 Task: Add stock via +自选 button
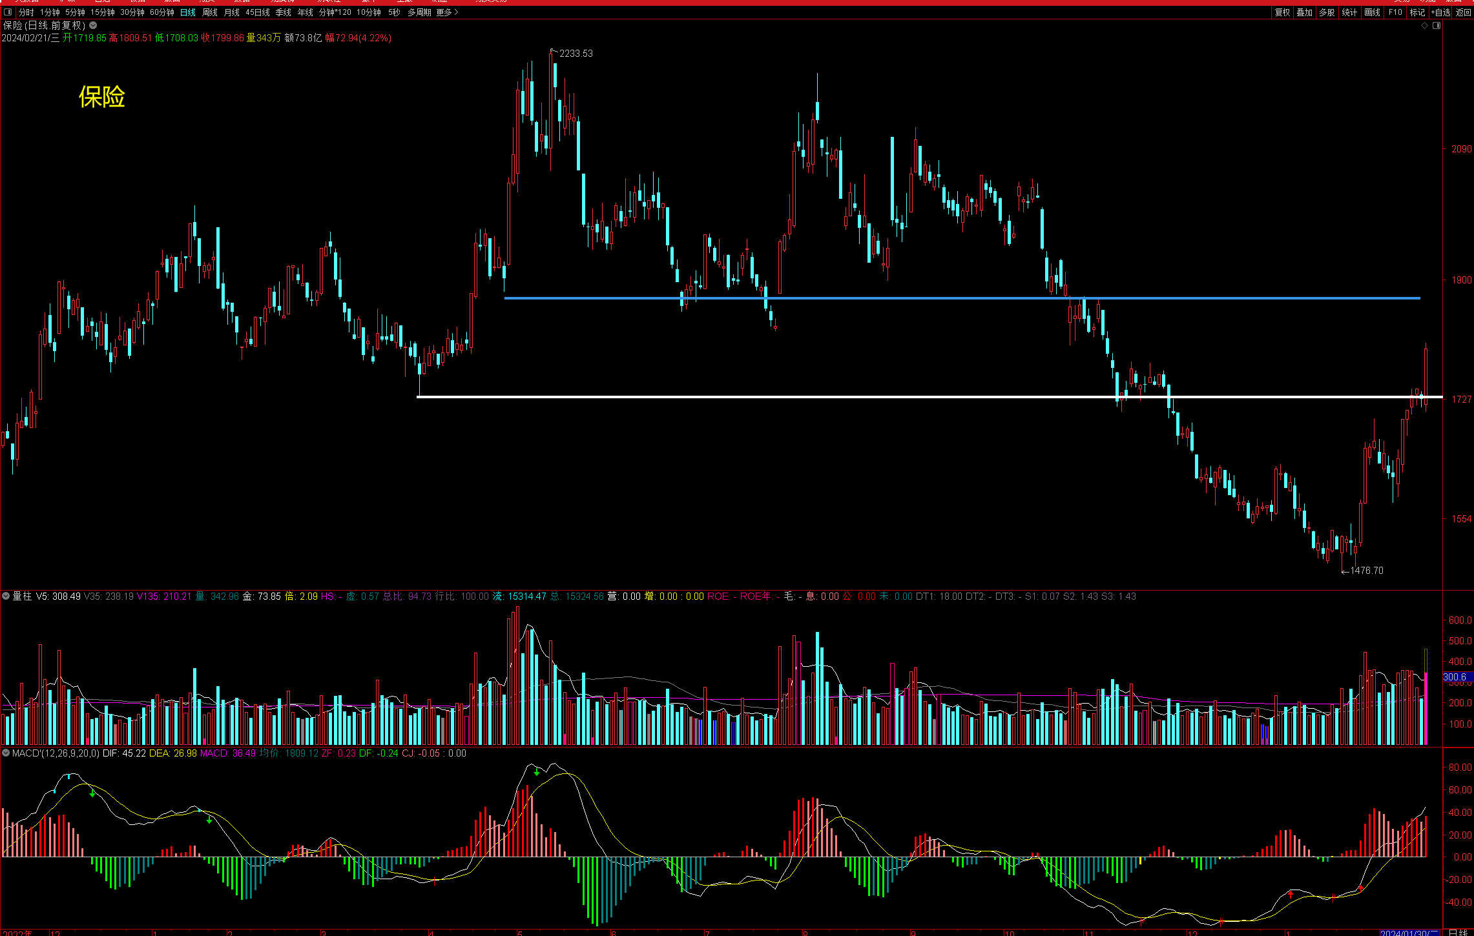(1440, 12)
